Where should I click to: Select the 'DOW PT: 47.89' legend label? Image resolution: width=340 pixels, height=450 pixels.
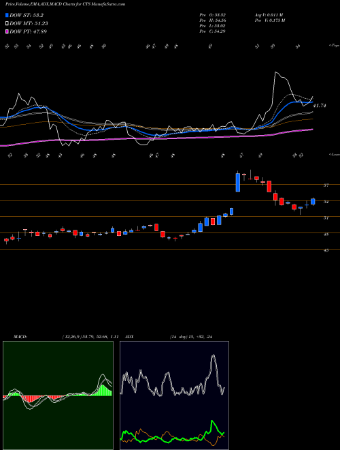point(28,31)
